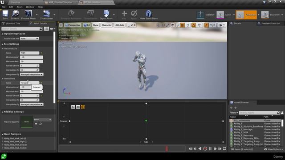Open the Asset menu
Viewport: 285px width, 160px height.
pos(20,7)
